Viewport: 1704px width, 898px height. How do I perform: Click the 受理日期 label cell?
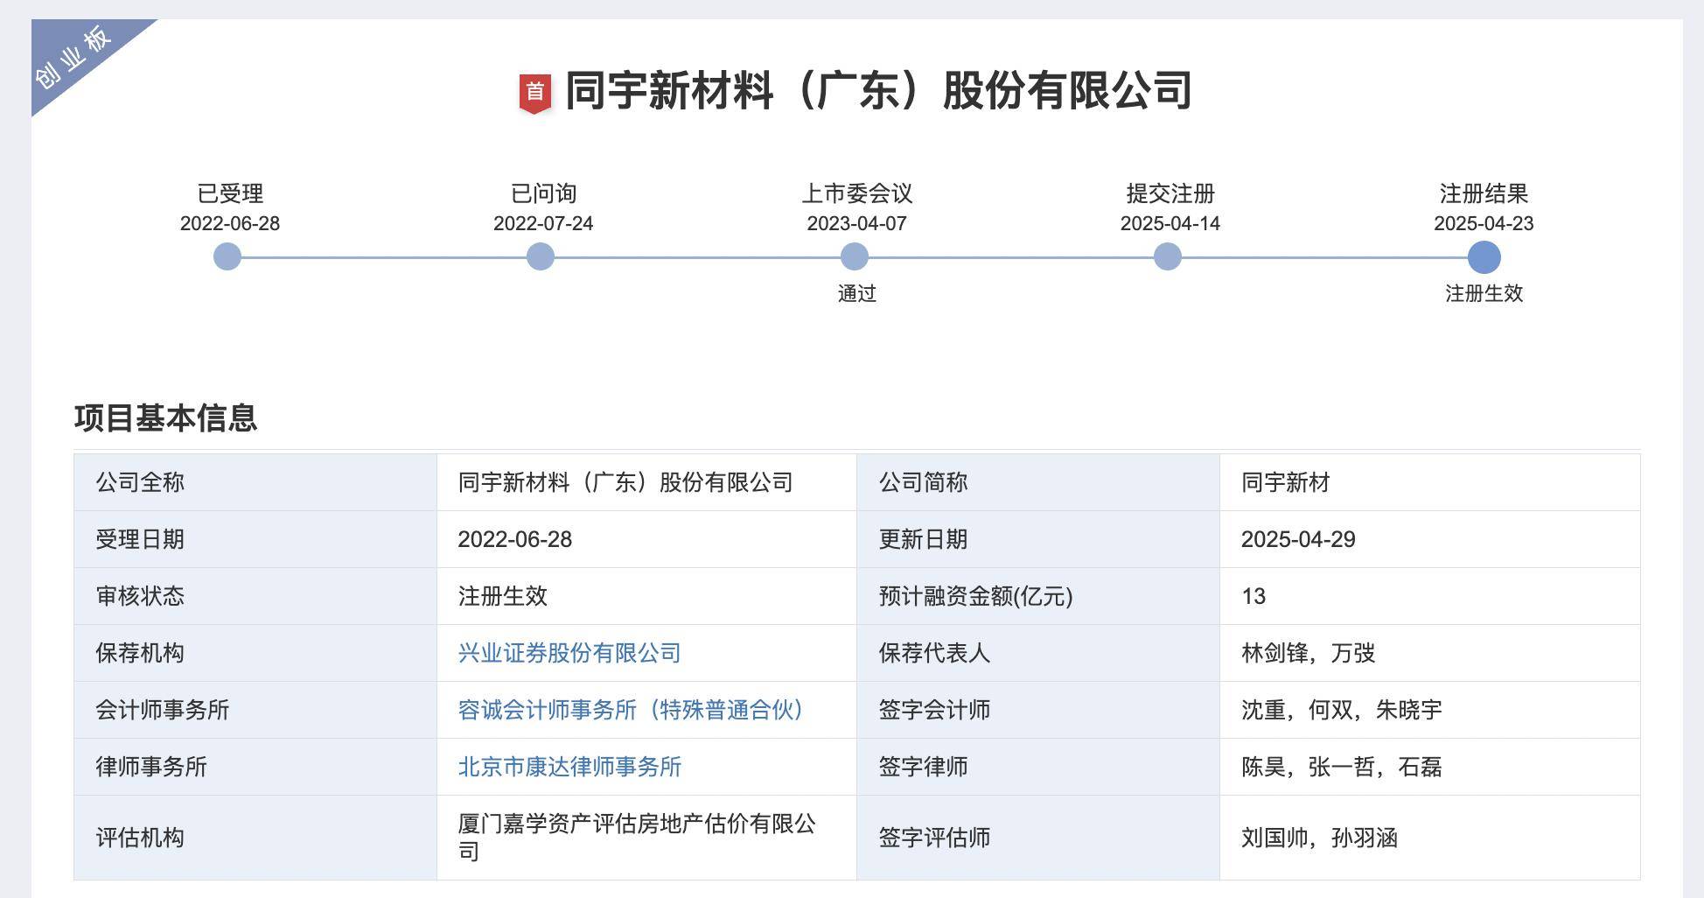click(x=255, y=539)
